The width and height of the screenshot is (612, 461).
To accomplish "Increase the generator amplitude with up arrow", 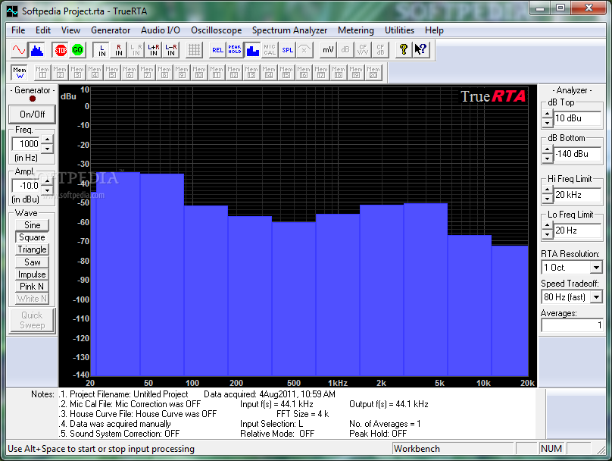I will coord(47,181).
